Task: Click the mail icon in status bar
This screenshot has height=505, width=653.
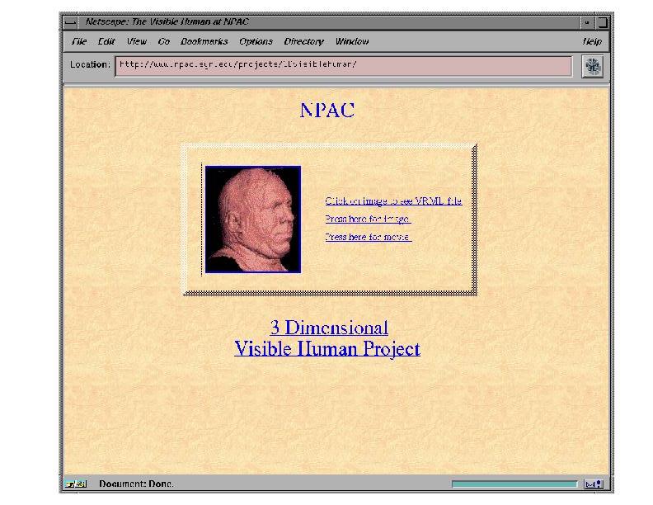Action: (593, 484)
